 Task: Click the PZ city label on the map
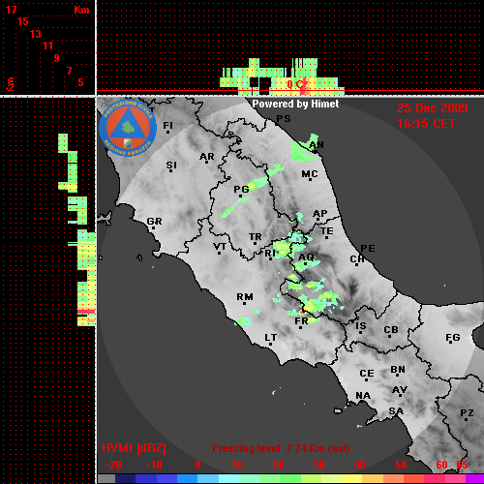[x=467, y=413]
